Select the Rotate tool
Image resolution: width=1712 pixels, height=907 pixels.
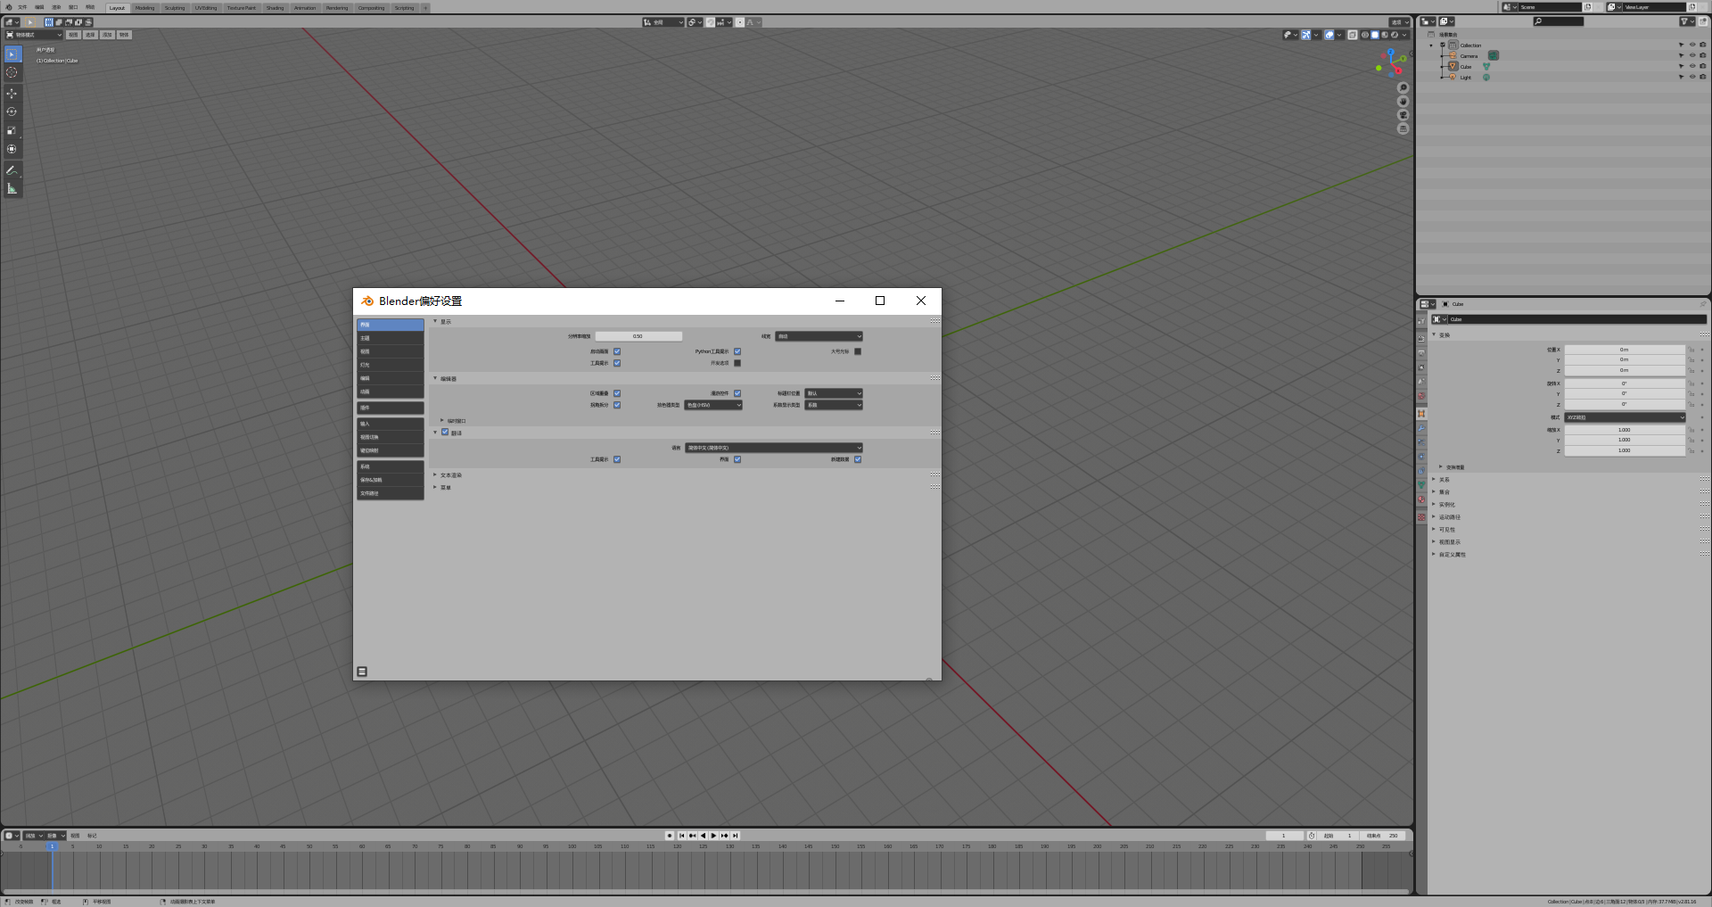click(x=12, y=111)
